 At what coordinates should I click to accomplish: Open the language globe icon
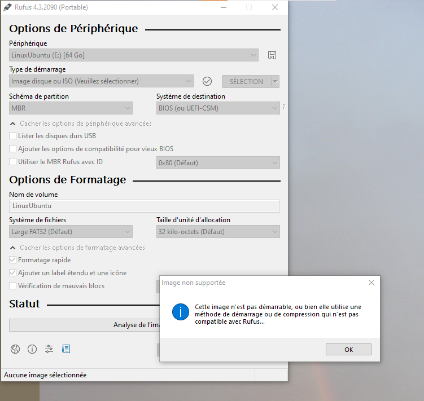[x=15, y=349]
